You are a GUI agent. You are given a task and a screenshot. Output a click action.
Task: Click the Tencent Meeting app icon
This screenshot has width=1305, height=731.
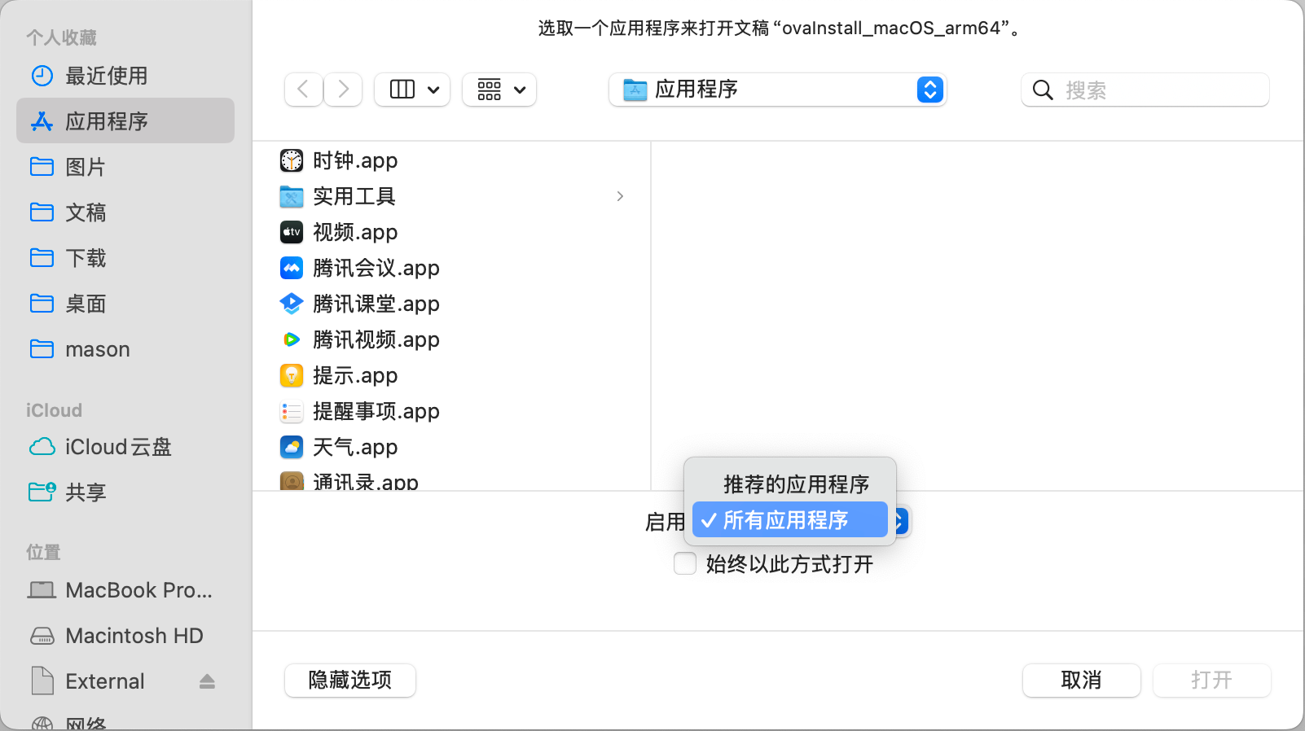pyautogui.click(x=292, y=268)
